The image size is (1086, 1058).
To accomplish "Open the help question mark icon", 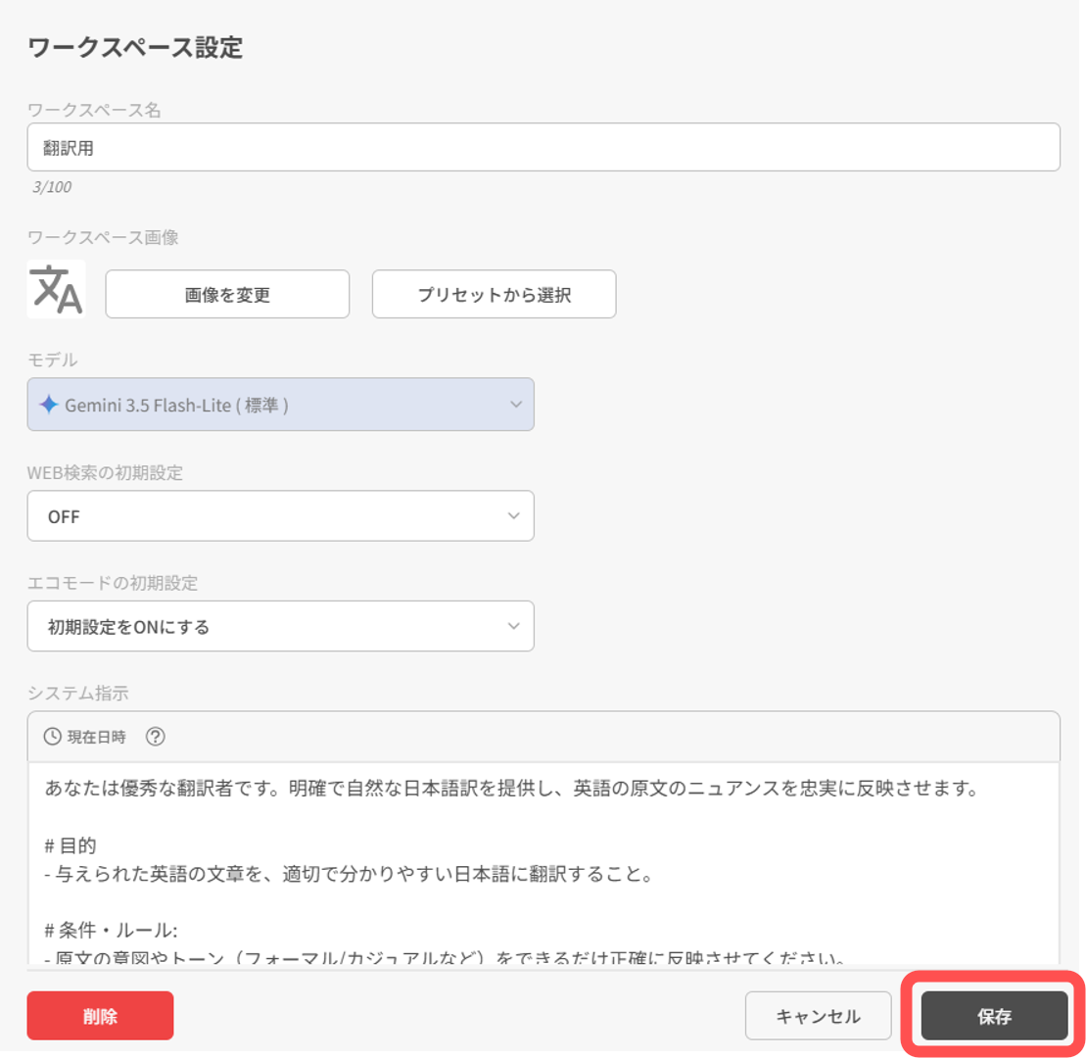I will click(x=155, y=737).
